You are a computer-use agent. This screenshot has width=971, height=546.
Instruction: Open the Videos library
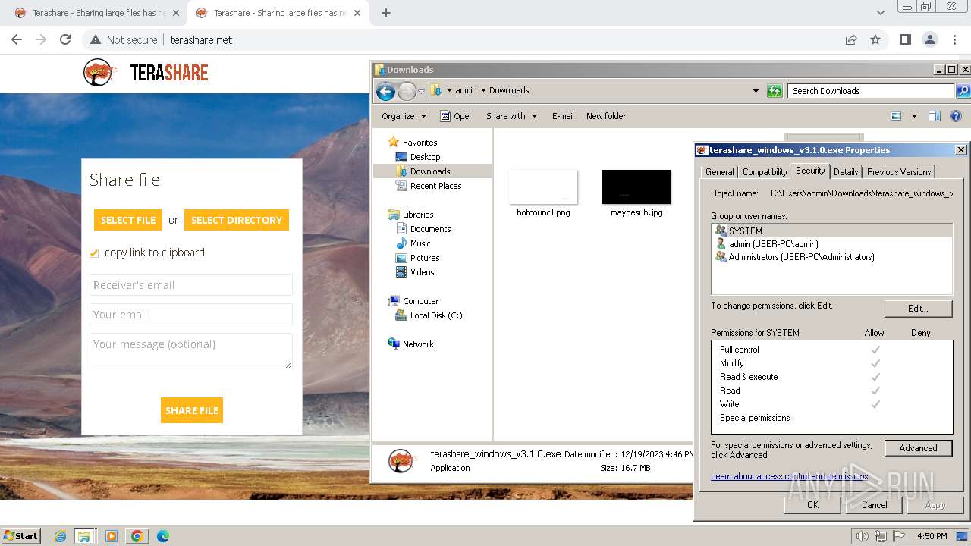coord(422,272)
